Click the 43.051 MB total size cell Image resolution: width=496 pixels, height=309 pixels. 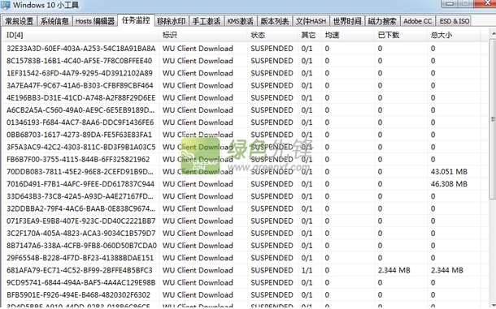click(x=449, y=171)
